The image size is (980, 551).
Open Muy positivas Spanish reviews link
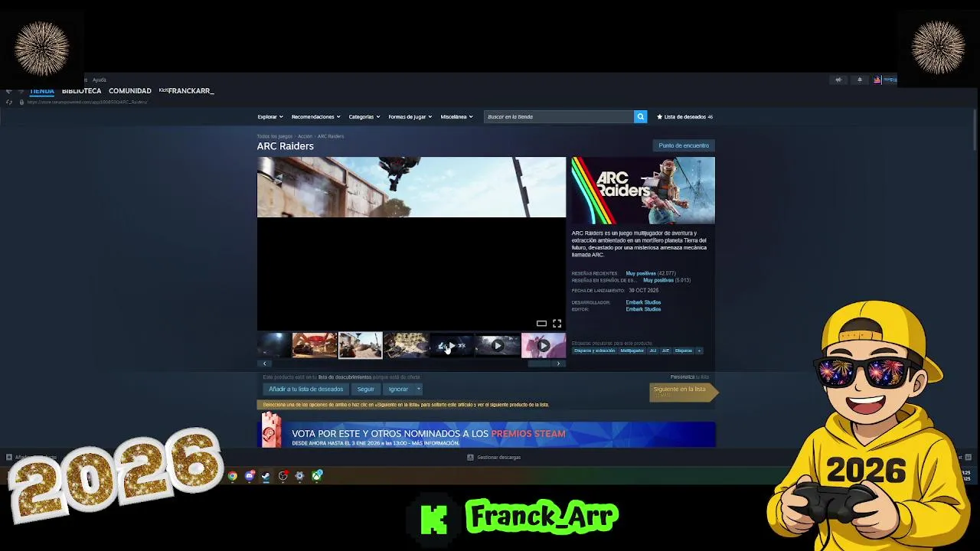point(658,280)
